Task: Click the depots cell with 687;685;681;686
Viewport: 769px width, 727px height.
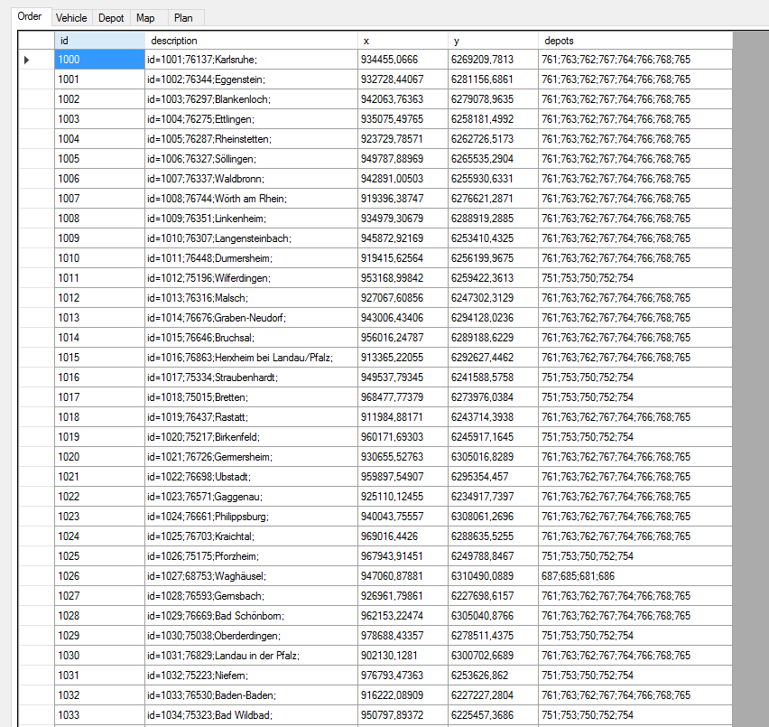Action: click(635, 576)
